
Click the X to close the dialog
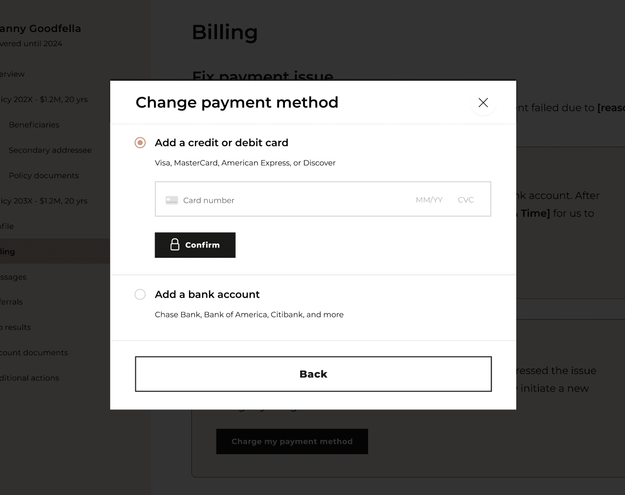click(483, 102)
